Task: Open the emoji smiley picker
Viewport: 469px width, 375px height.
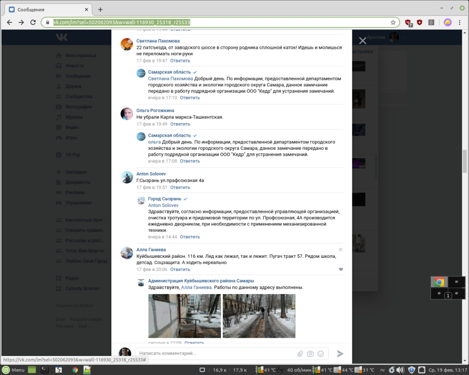Action: (x=321, y=354)
